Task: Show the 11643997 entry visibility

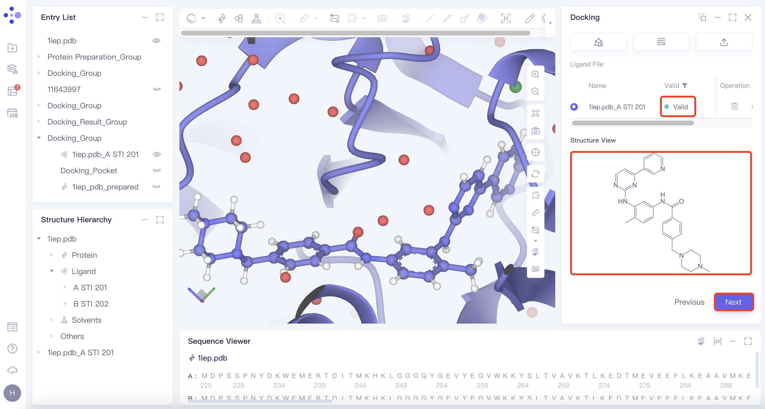Action: click(156, 89)
